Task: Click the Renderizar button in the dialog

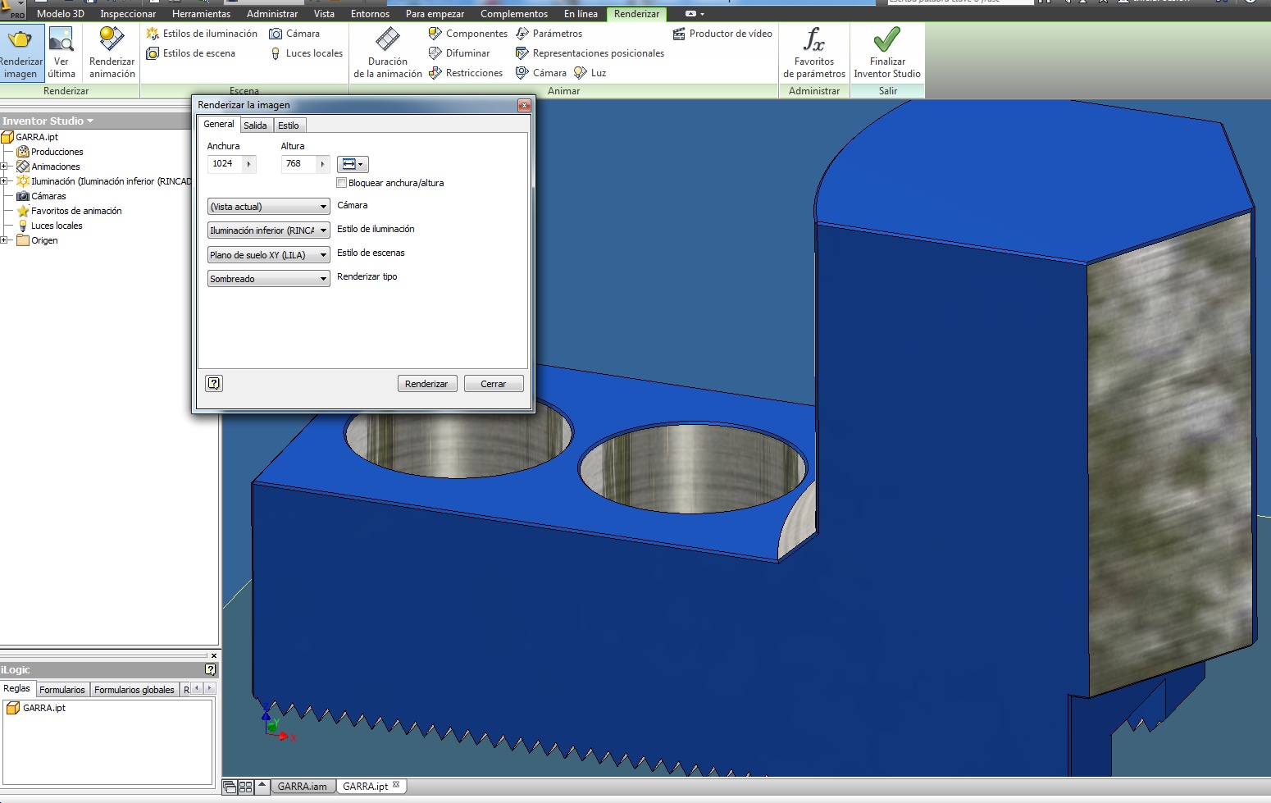Action: (x=426, y=384)
